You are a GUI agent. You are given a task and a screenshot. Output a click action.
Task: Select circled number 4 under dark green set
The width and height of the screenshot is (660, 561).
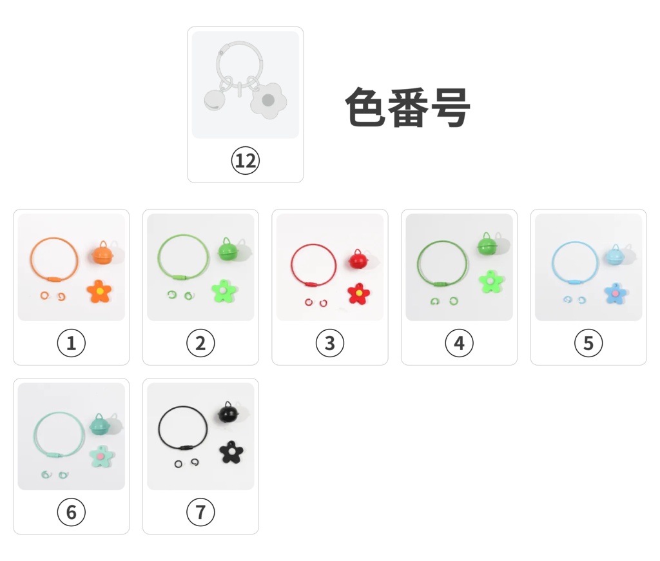click(x=459, y=343)
